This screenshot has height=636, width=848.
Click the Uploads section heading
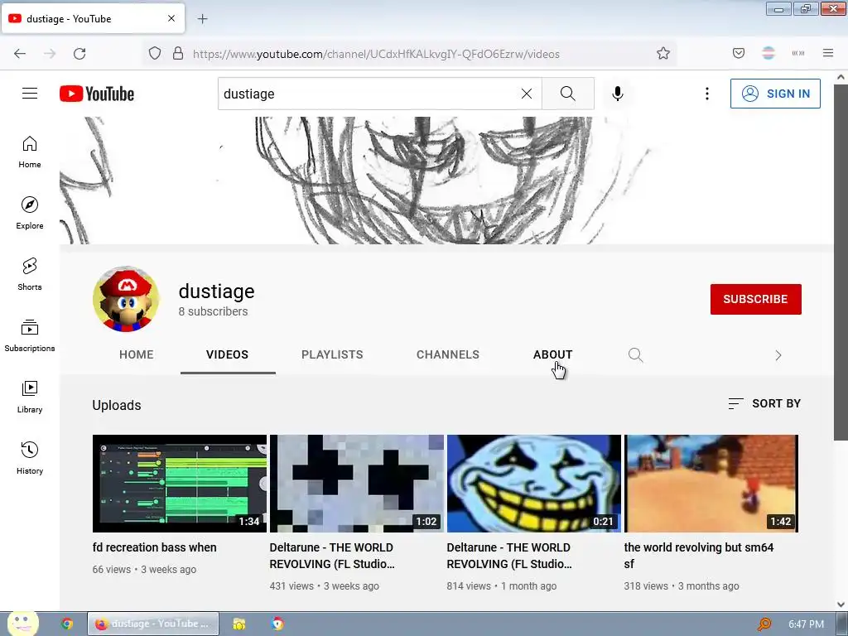(x=116, y=405)
